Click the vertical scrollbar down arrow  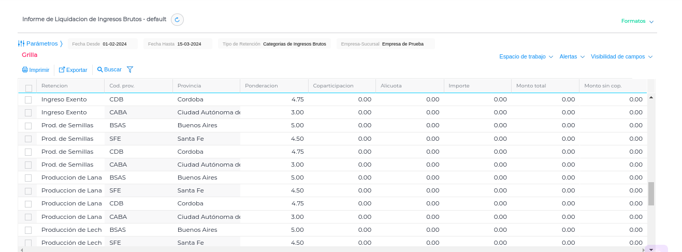point(651,249)
